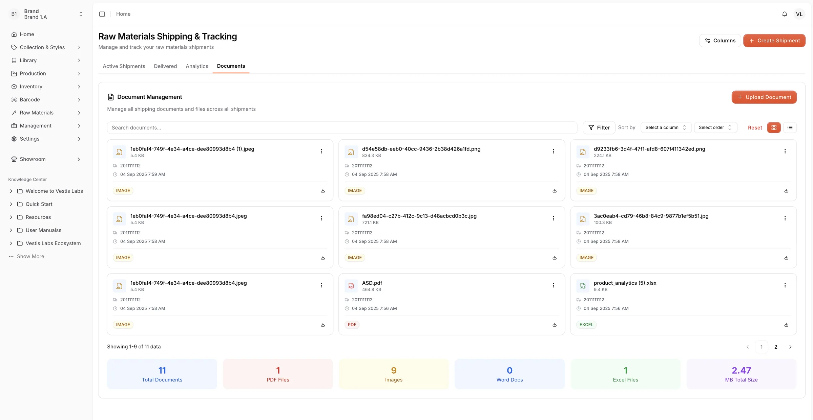
Task: Download the 3ac0eab4-cd79 jpg file
Action: coord(786,258)
